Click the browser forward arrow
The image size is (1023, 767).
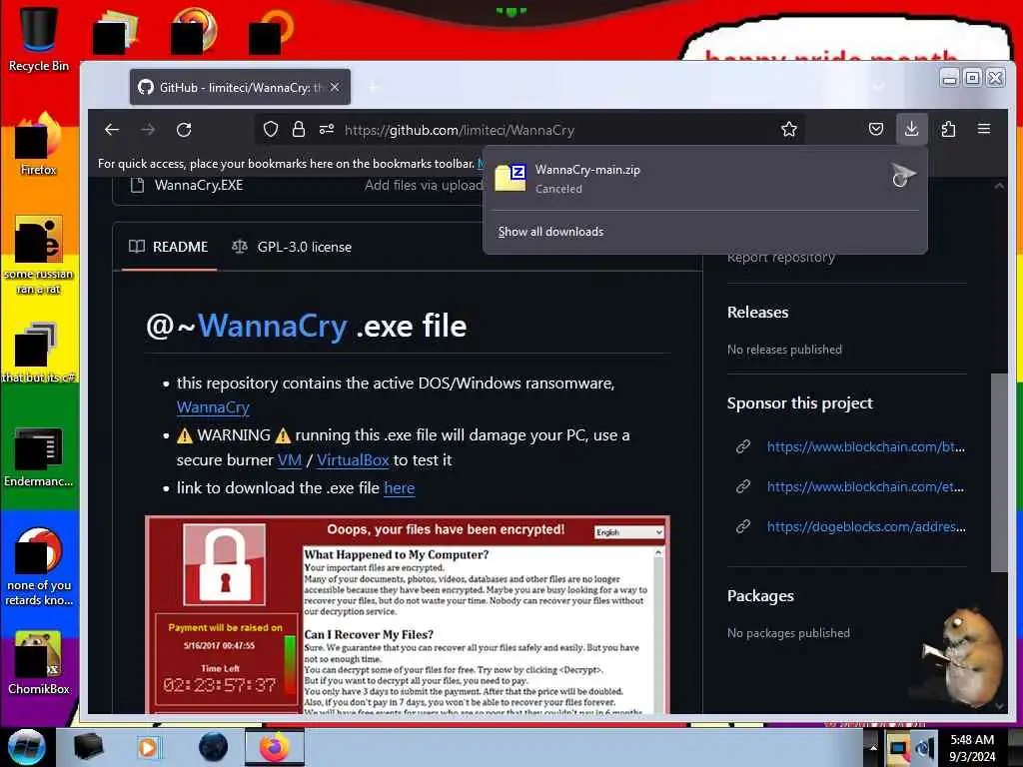148,130
